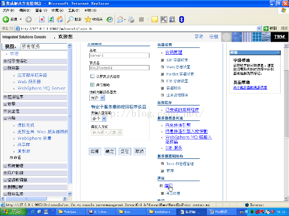Click the 确定 (OK) button
289x216 pixels.
[x=110, y=151]
